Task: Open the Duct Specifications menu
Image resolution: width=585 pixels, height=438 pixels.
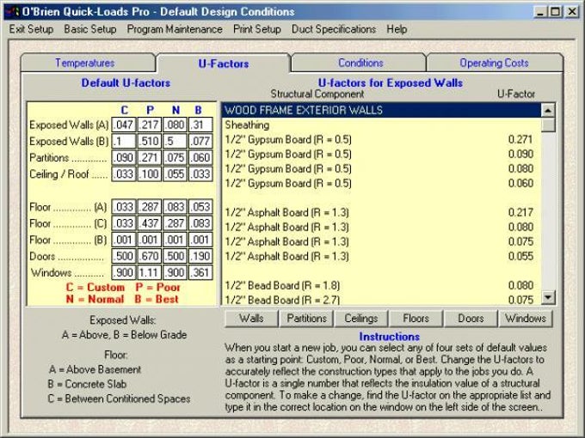Action: [334, 29]
